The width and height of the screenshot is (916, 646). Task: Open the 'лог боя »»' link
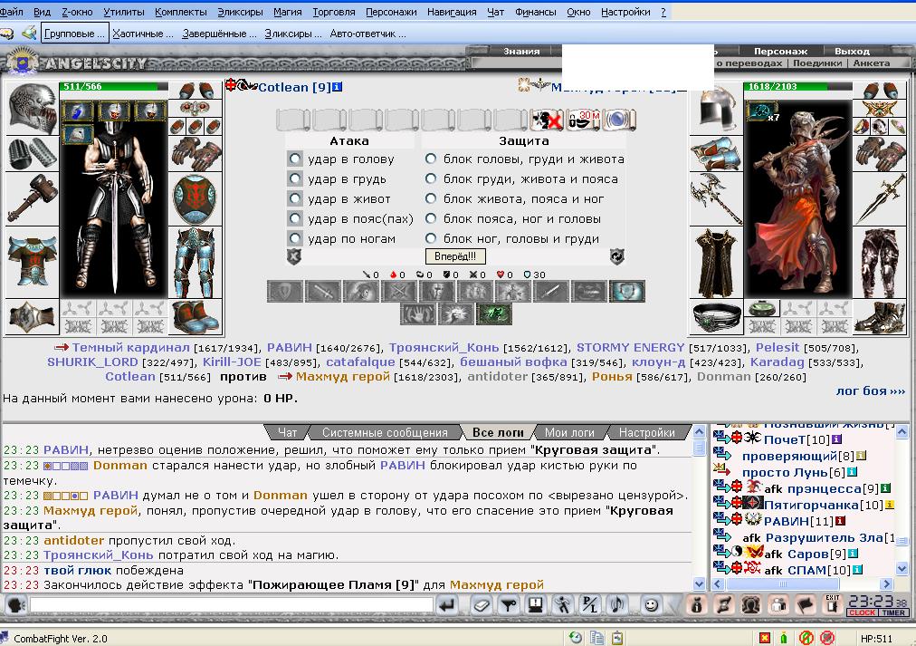pos(871,391)
